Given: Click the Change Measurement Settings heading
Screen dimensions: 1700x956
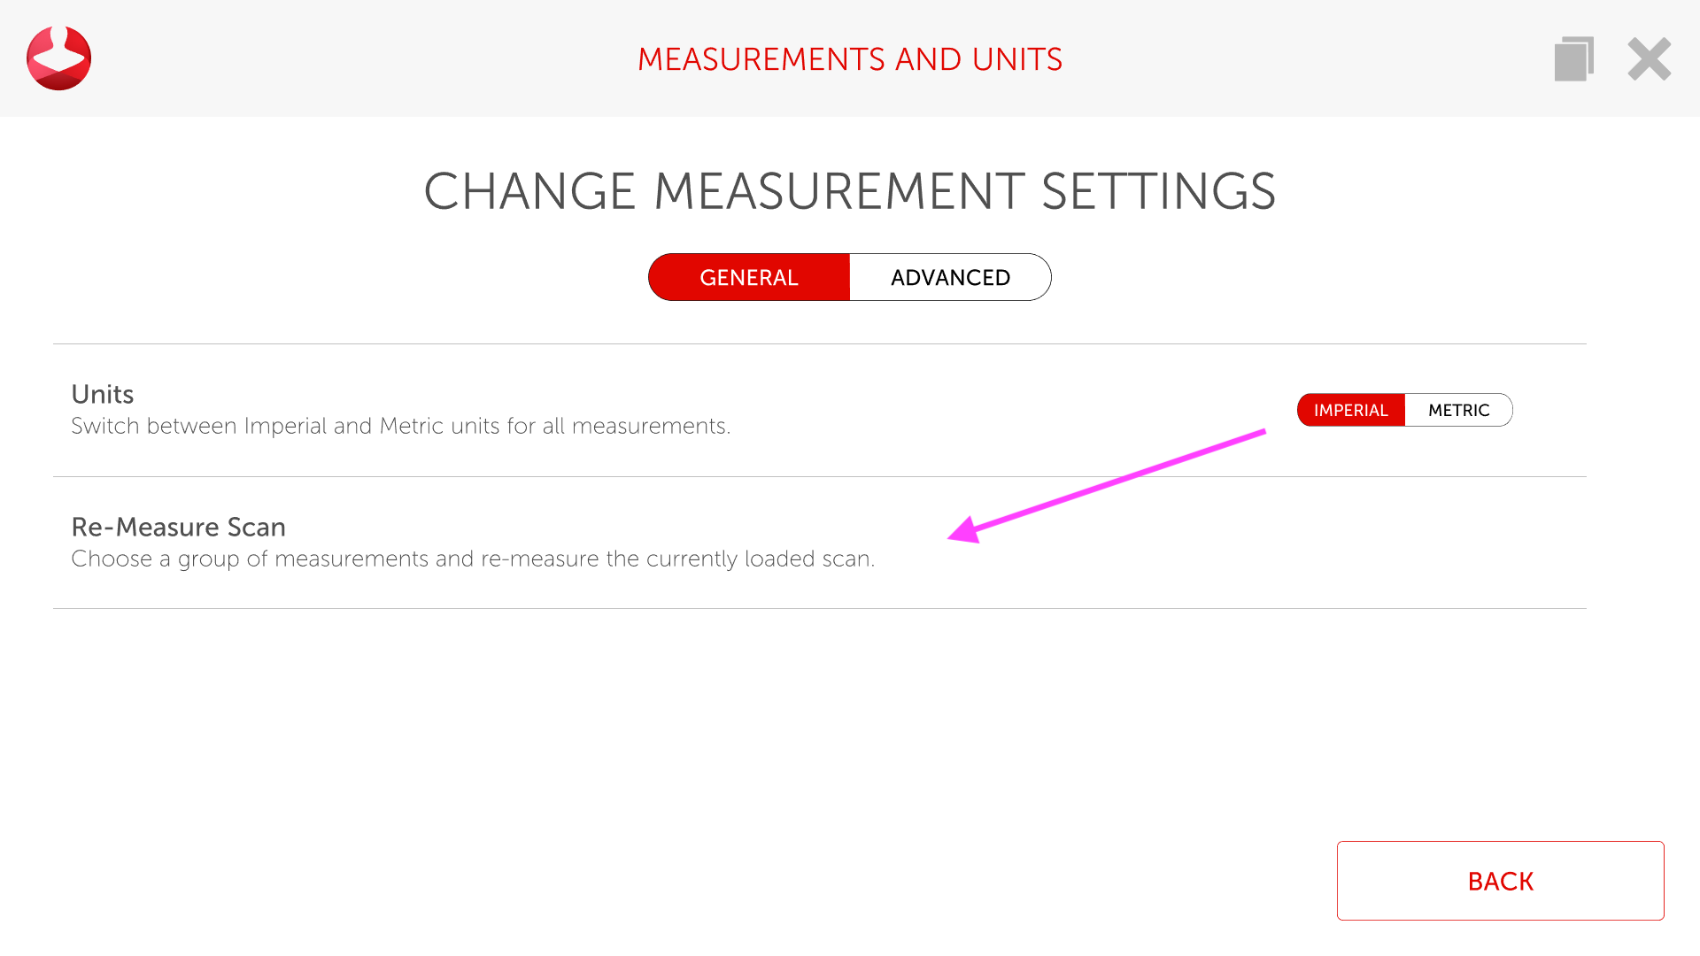Looking at the screenshot, I should (849, 191).
